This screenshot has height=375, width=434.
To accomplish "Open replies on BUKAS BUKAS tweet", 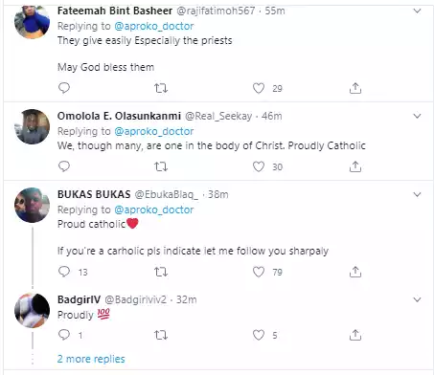I will 64,272.
